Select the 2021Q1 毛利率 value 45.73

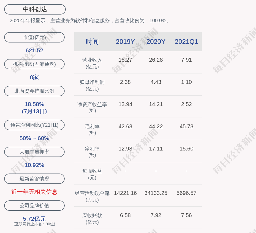tap(186, 126)
